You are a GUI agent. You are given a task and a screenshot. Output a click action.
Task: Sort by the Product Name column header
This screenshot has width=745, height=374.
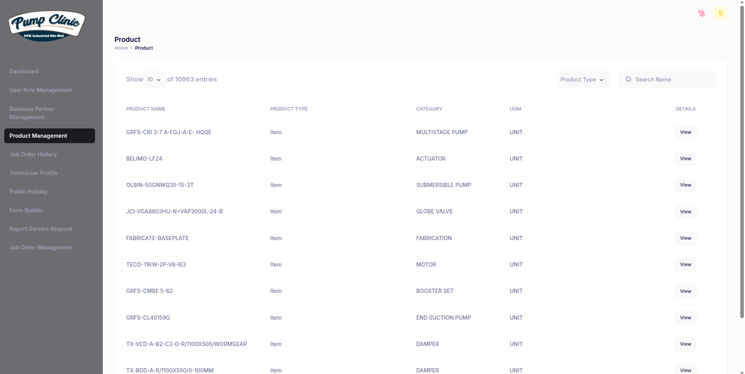coord(146,109)
